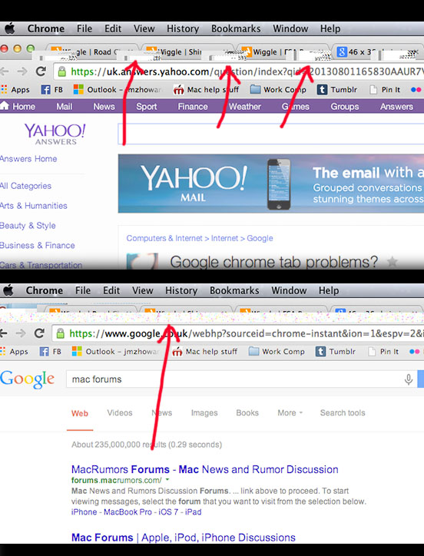Open Weather in the Yahoo navigation bar
This screenshot has width=424, height=556.
click(x=245, y=107)
